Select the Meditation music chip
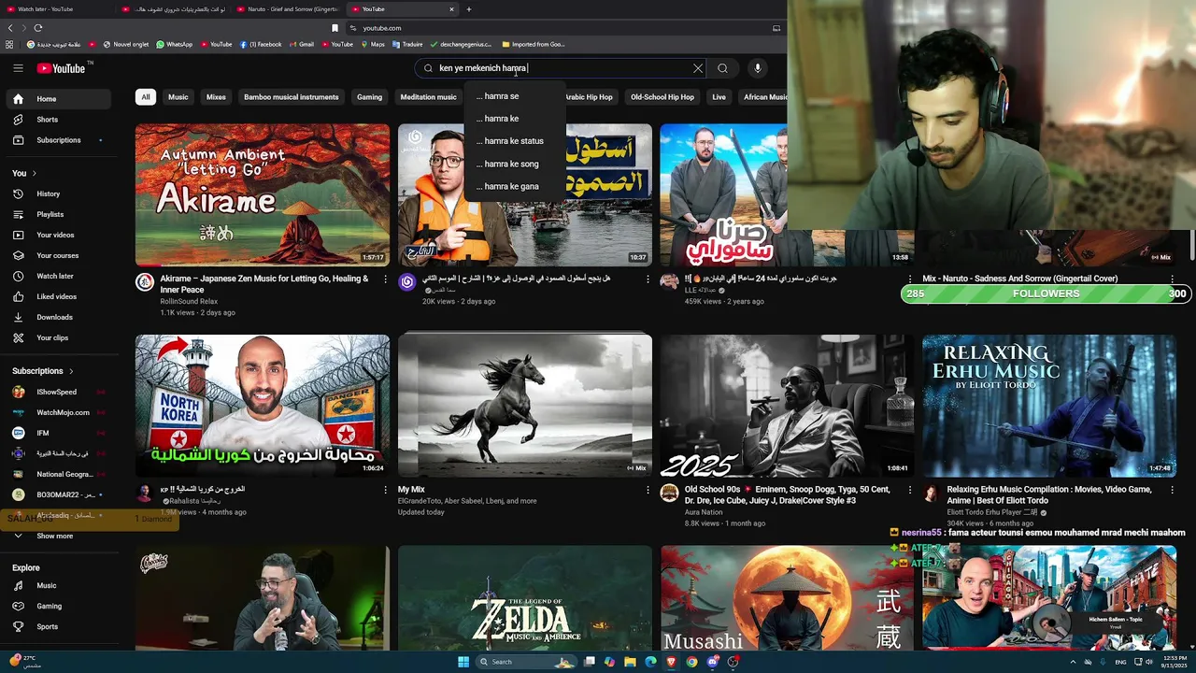This screenshot has height=673, width=1196. (x=428, y=97)
